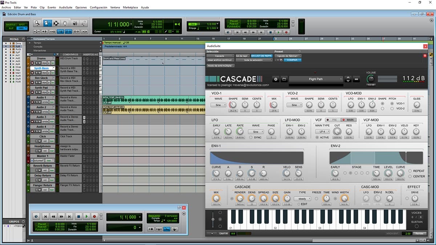Open VCO-1 wave Sine dropdown

[218, 105]
